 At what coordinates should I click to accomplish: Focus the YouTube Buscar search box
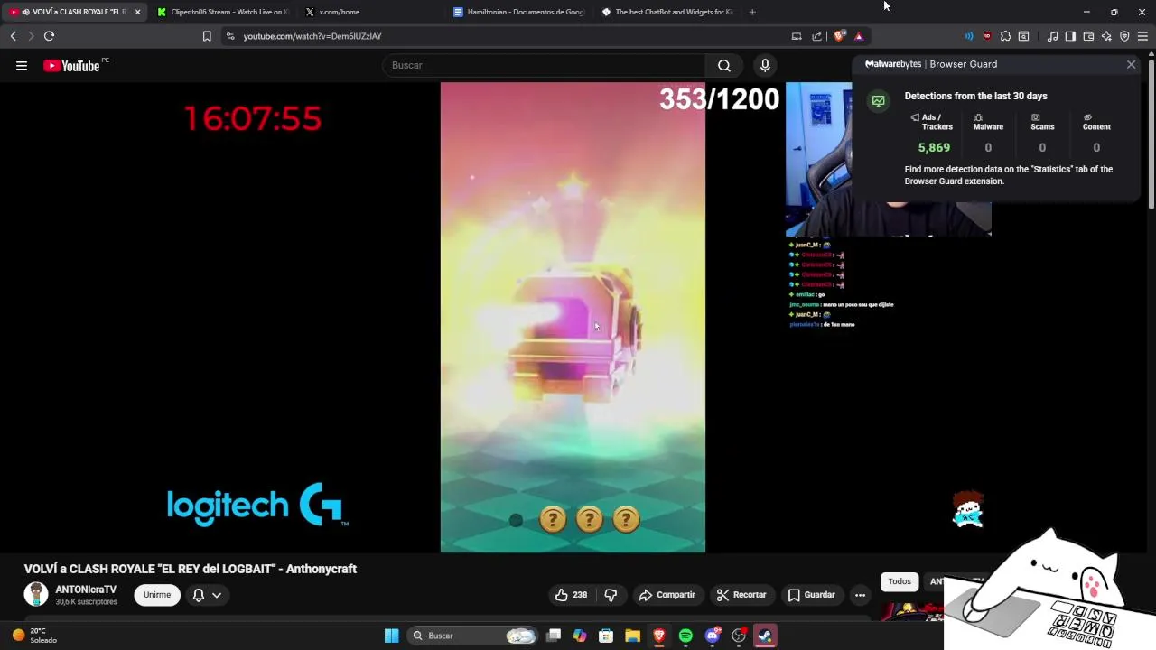pyautogui.click(x=545, y=65)
